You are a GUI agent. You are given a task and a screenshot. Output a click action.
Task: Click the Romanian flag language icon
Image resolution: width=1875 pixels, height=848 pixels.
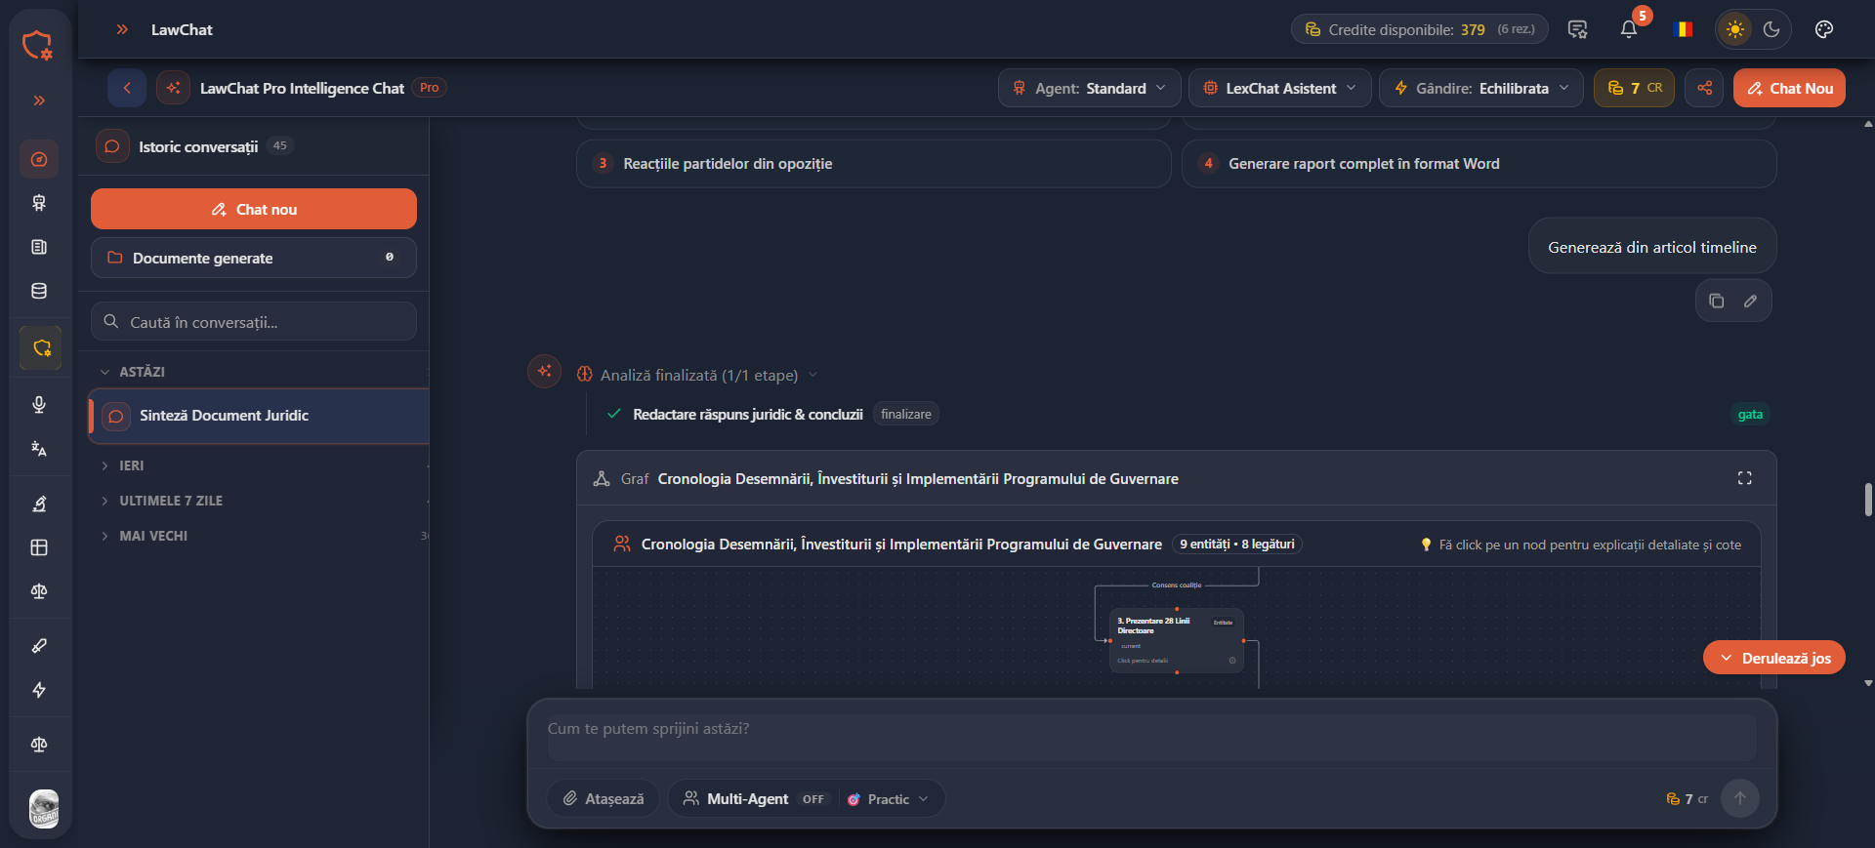(x=1683, y=29)
